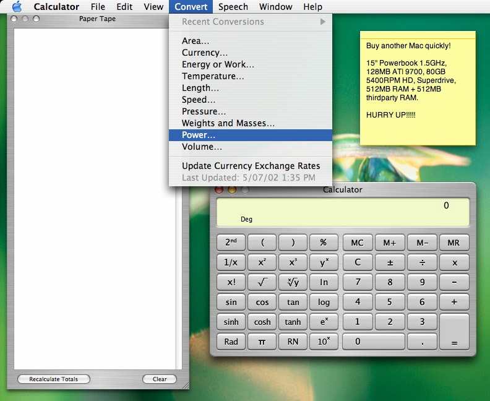This screenshot has width=490, height=401.
Task: Click the open parenthesis key
Action: [262, 243]
